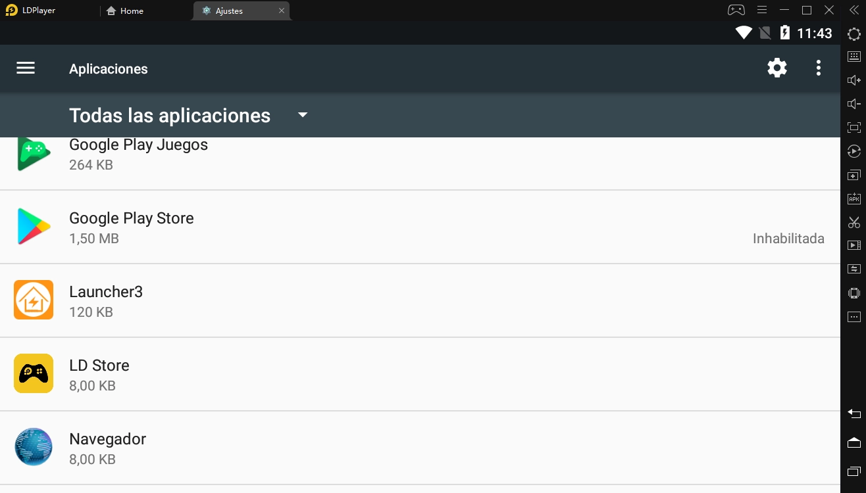Enter fullscreen mode from the sidebar

853,127
